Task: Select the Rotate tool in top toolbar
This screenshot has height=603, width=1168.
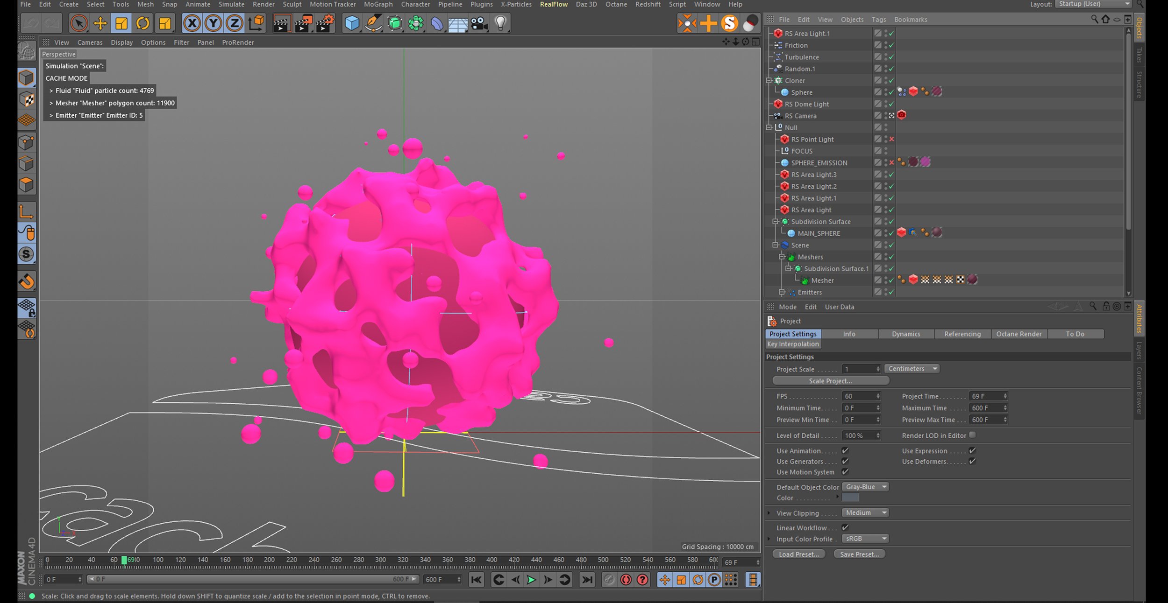Action: [x=143, y=23]
